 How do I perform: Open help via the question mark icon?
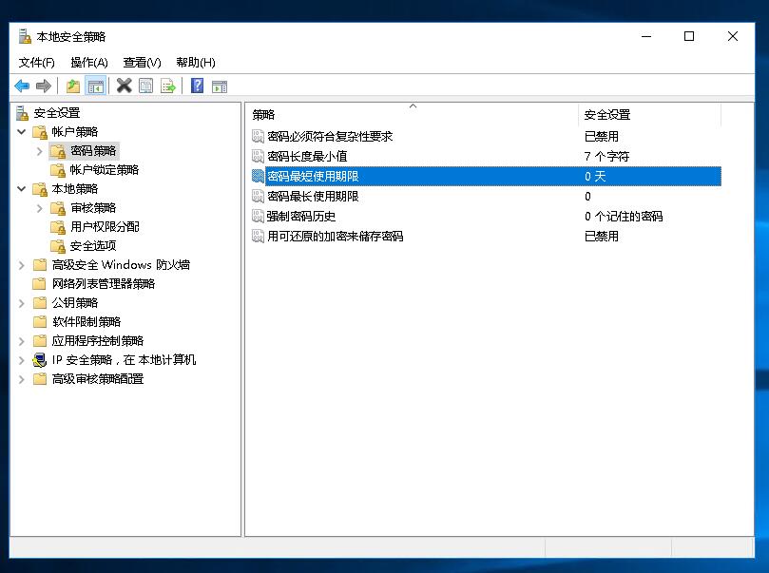pos(197,86)
